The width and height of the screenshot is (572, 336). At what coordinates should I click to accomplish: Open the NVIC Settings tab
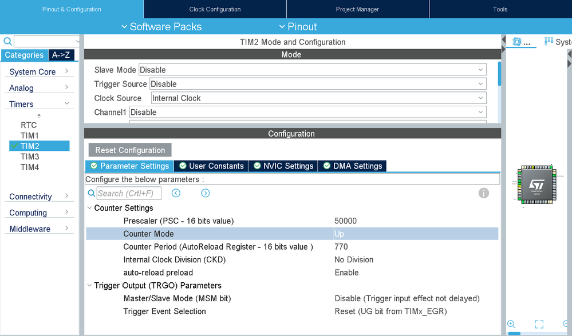tap(283, 166)
